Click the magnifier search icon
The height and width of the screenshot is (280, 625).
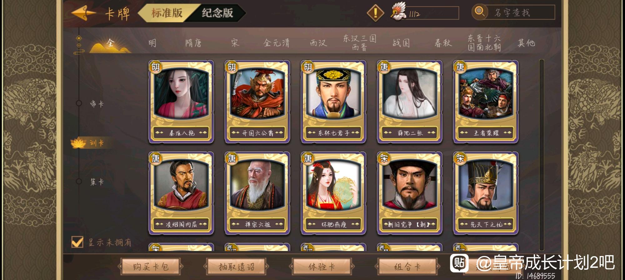pos(479,12)
